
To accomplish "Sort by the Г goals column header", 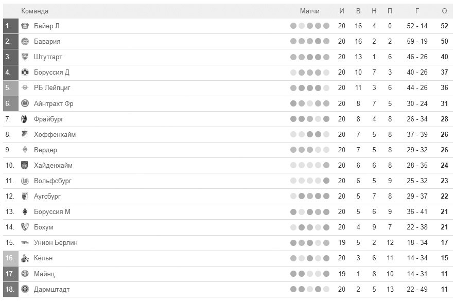I will (x=417, y=11).
